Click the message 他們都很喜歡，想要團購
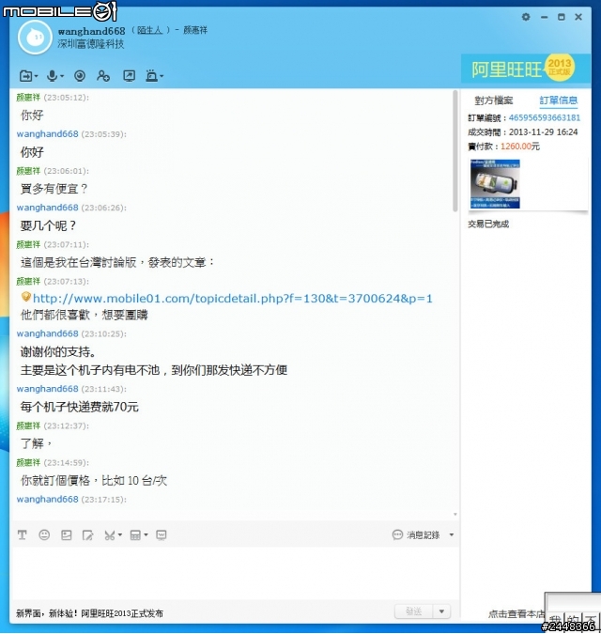601x634 pixels. [x=85, y=315]
